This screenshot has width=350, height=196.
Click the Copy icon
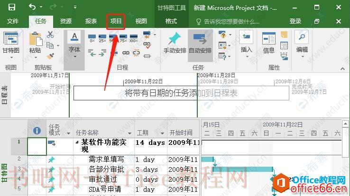point(50,45)
